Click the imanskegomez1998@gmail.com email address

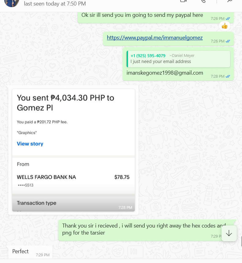tap(165, 73)
